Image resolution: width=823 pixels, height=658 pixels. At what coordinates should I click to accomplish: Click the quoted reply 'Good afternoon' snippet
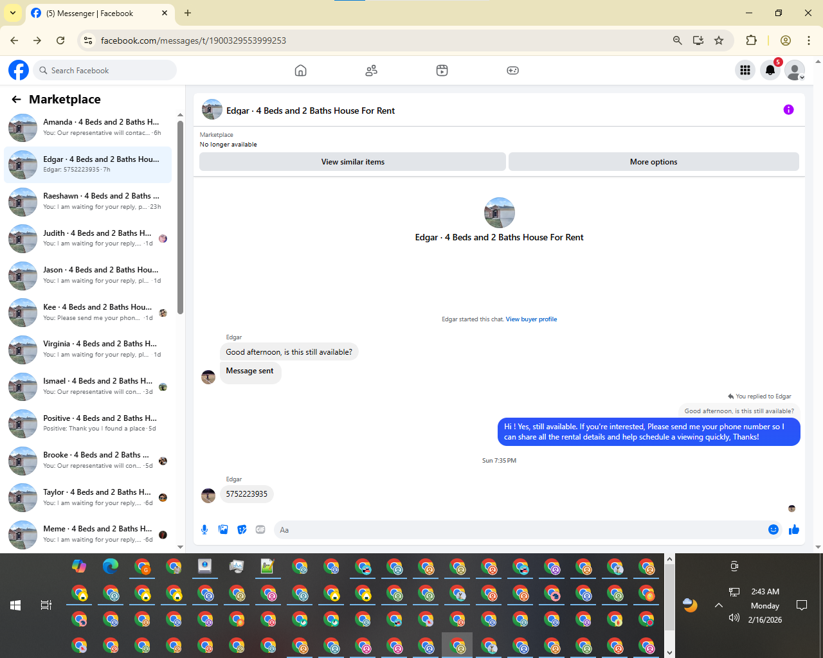(739, 411)
